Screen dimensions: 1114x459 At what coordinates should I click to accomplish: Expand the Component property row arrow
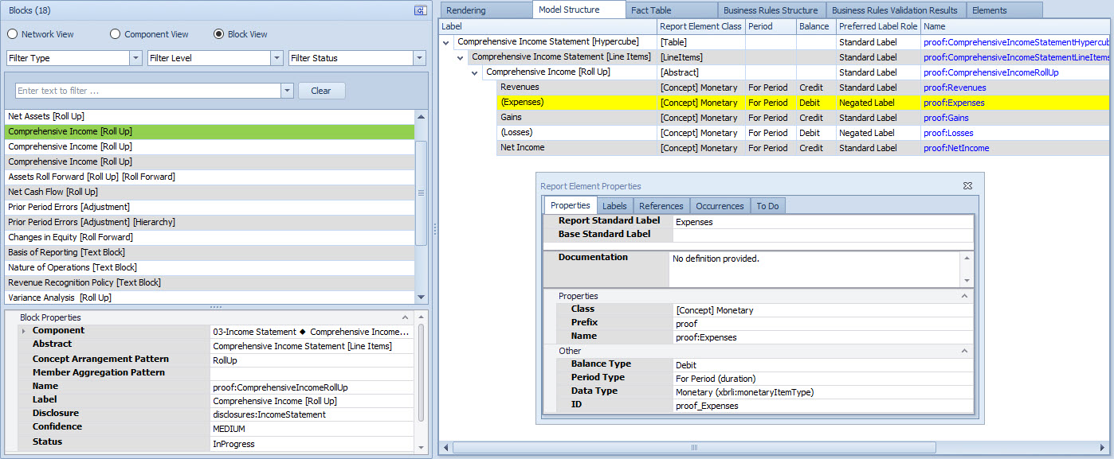(23, 331)
